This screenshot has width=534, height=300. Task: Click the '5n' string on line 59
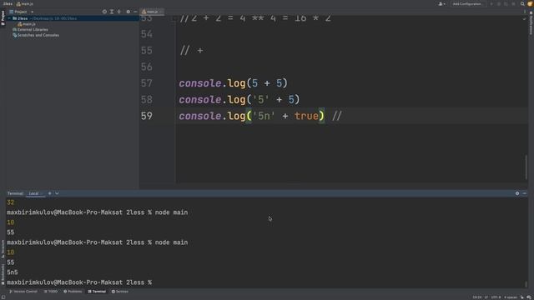click(264, 116)
